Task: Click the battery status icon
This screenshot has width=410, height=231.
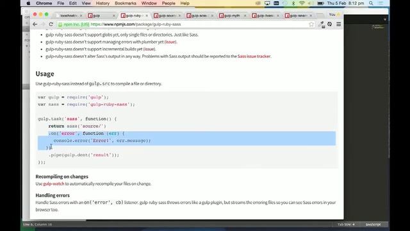Action: 320,3
